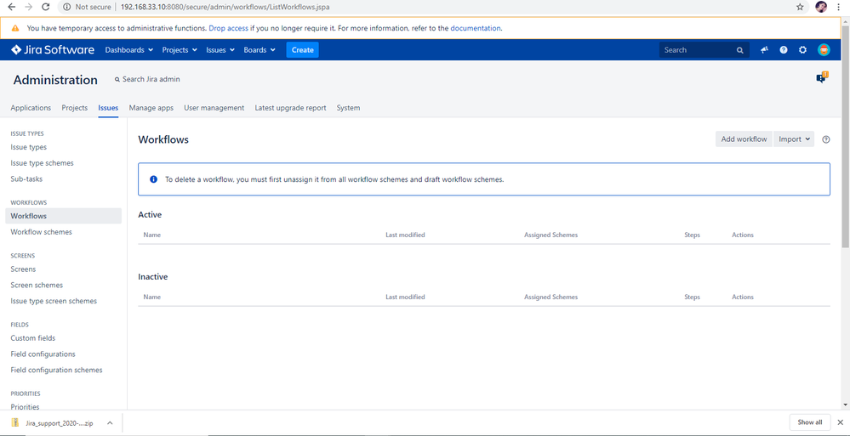Open Screens in sidebar
850x436 pixels.
tap(23, 269)
